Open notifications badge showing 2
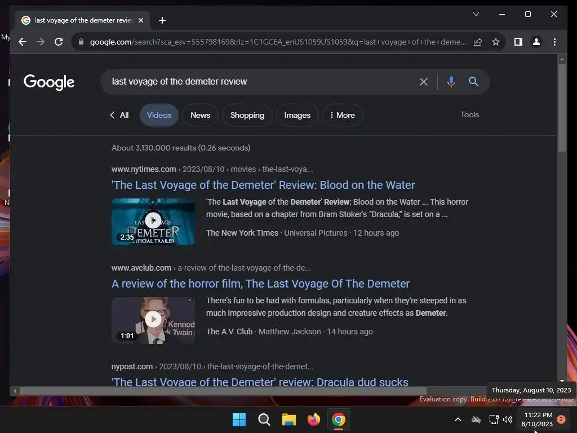The image size is (577, 433). [561, 419]
